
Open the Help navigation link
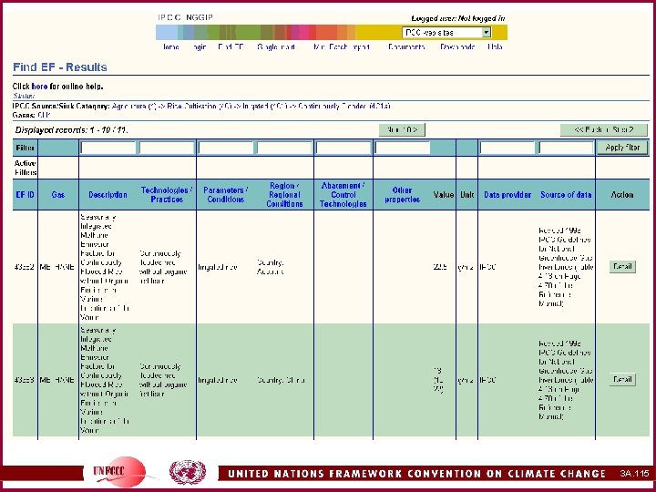click(x=495, y=46)
